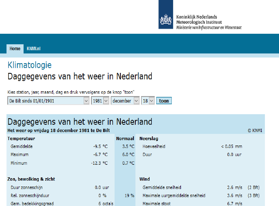
Task: Select the < 0.05 mm precipitation value
Action: point(232,146)
